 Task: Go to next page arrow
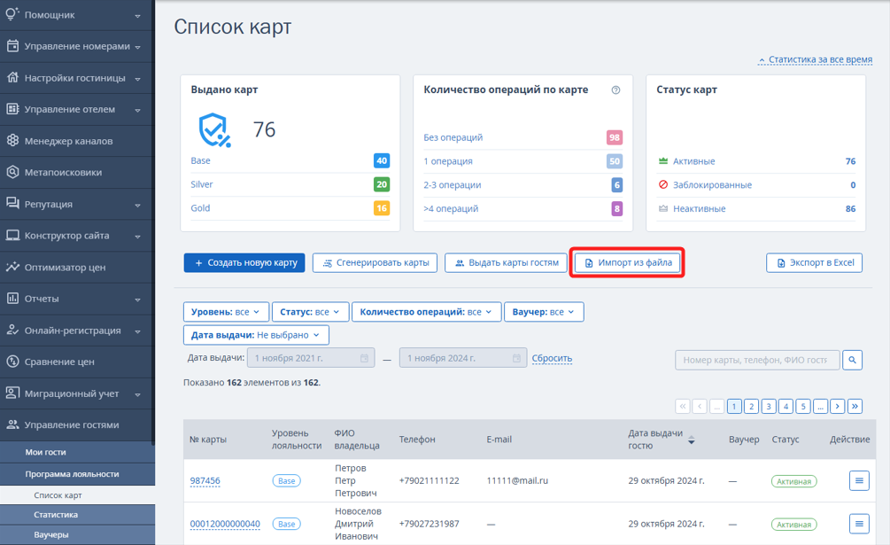[x=837, y=406]
